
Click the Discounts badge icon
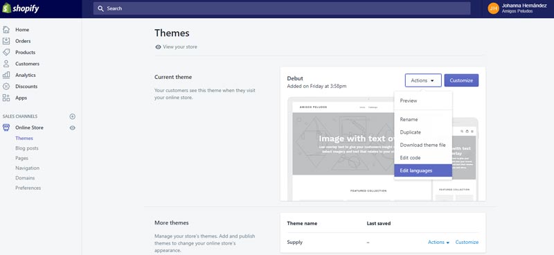tap(6, 87)
